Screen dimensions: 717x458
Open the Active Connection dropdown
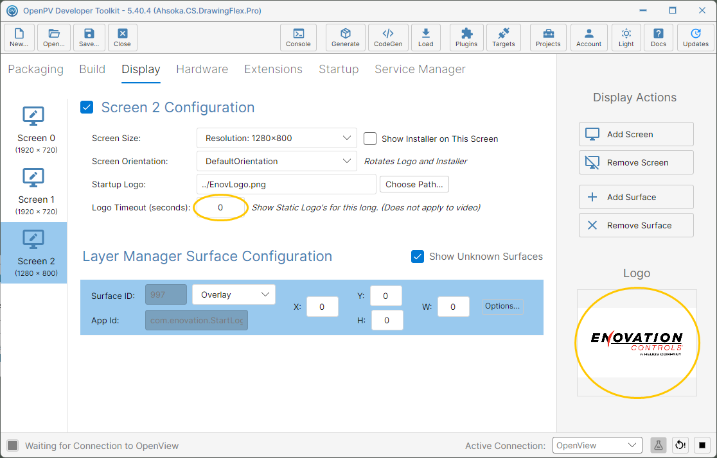(x=597, y=445)
